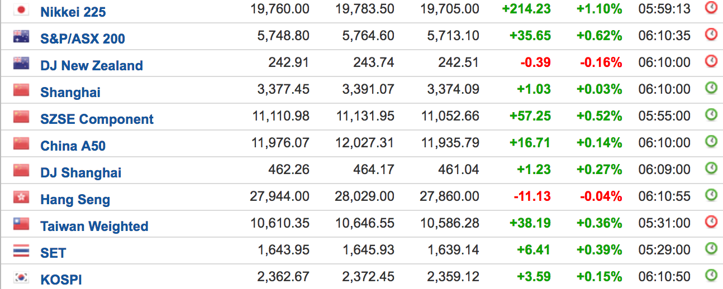Image resolution: width=723 pixels, height=289 pixels.
Task: Click the Thailand flag next to SET
Action: 21,251
